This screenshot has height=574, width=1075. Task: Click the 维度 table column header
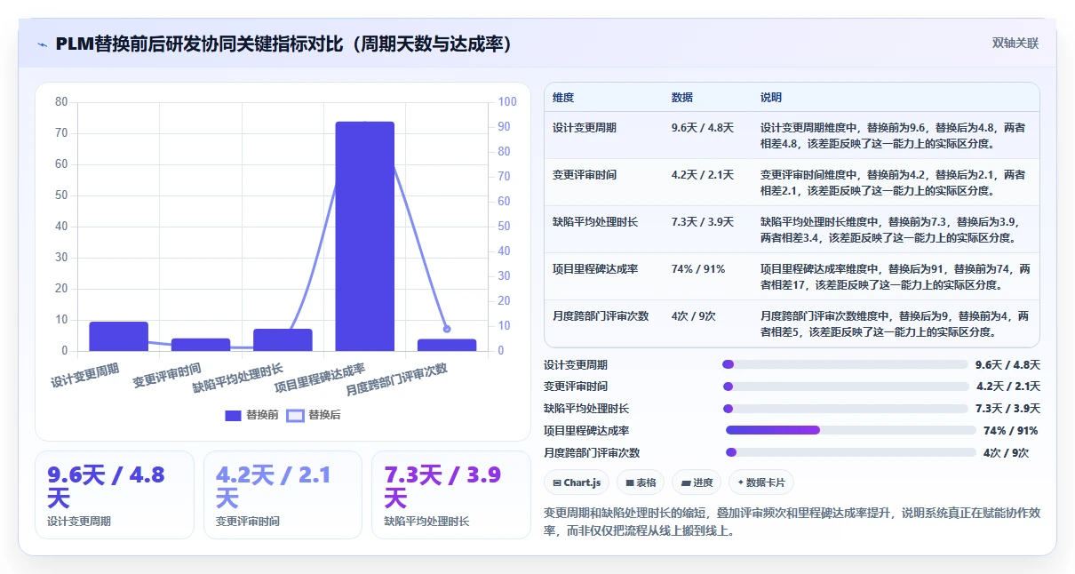tap(563, 97)
